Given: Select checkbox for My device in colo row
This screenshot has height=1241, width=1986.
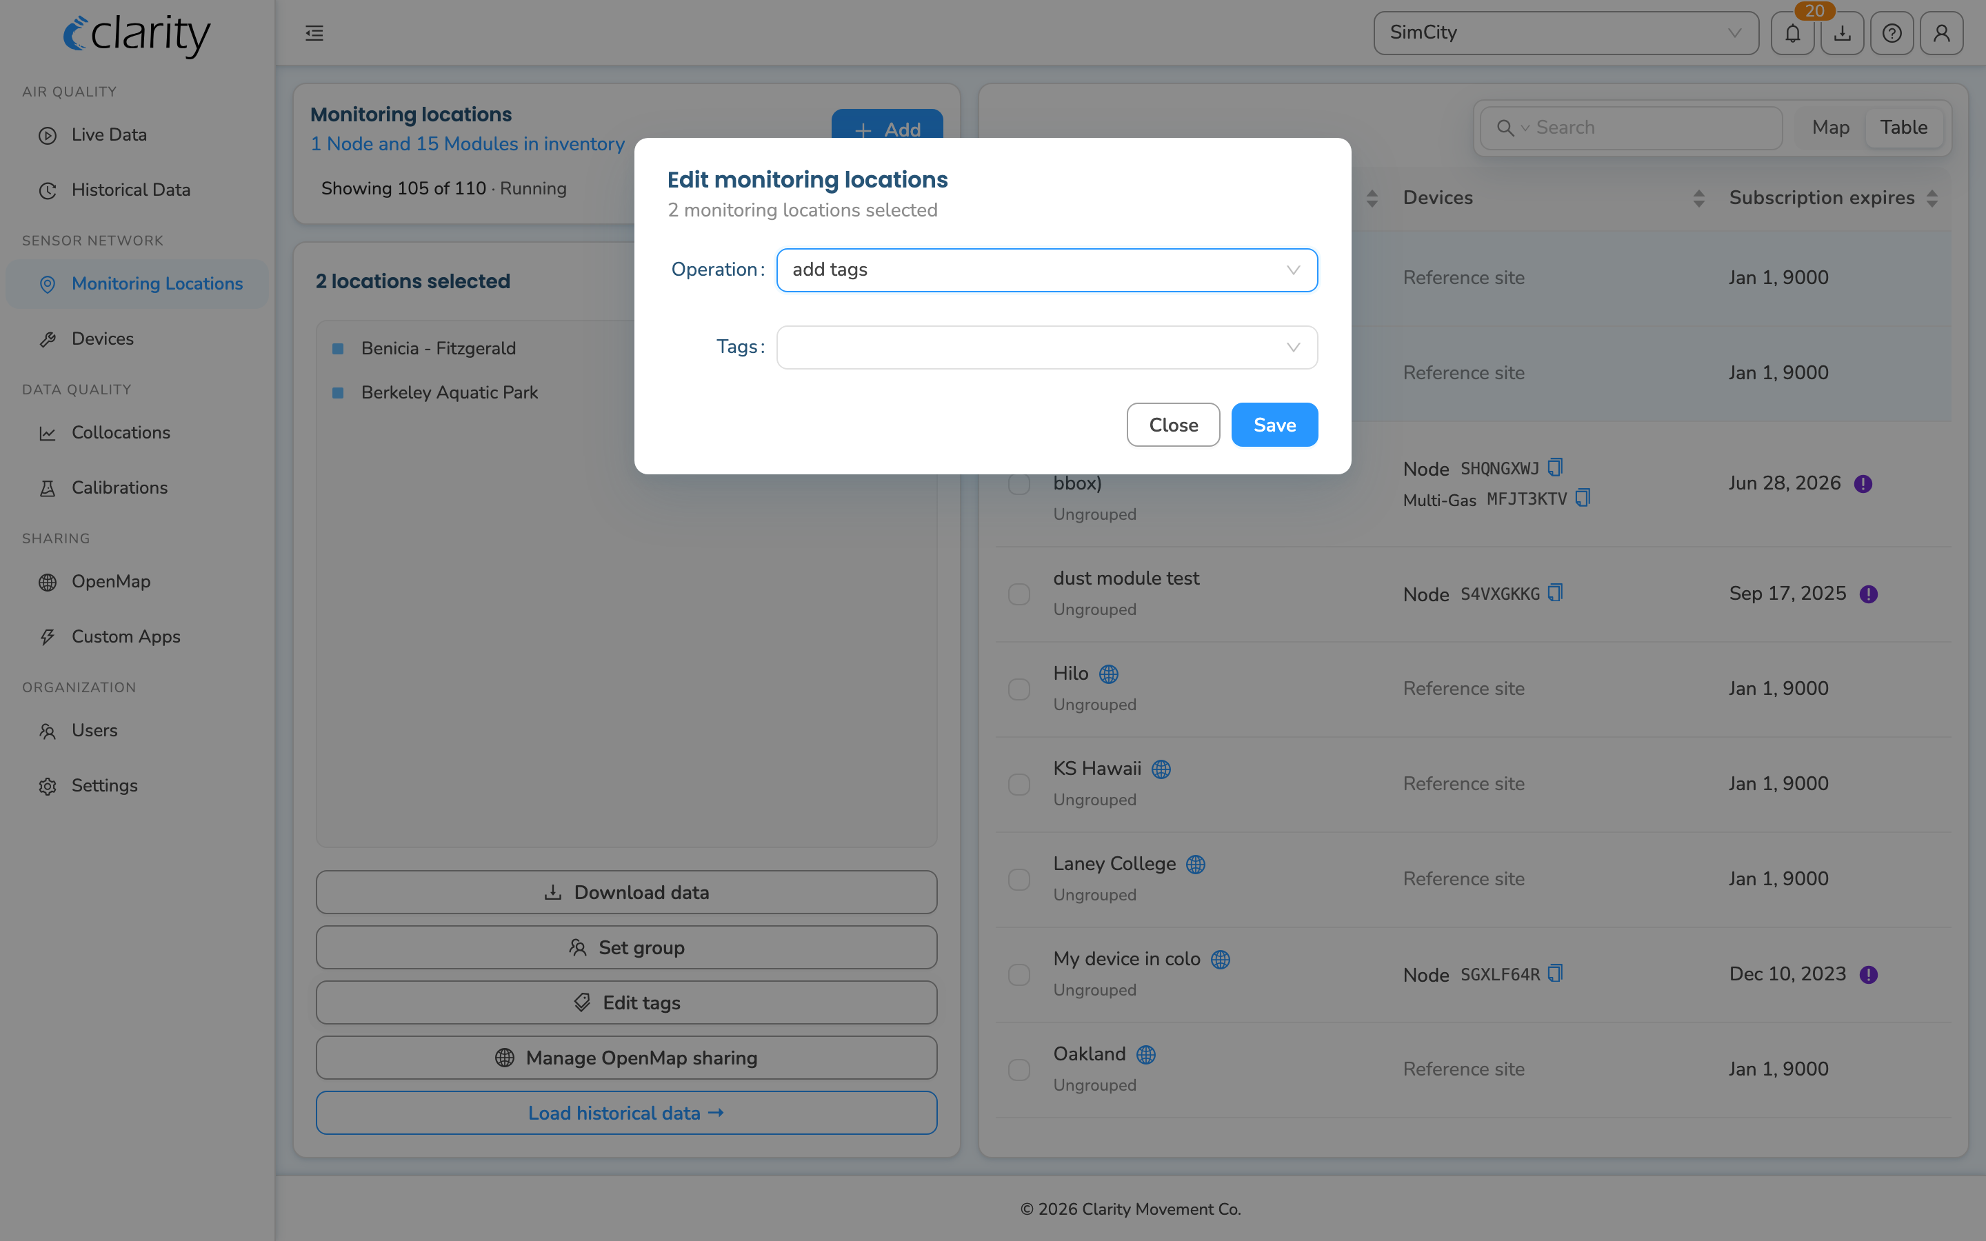Looking at the screenshot, I should click(x=1019, y=974).
